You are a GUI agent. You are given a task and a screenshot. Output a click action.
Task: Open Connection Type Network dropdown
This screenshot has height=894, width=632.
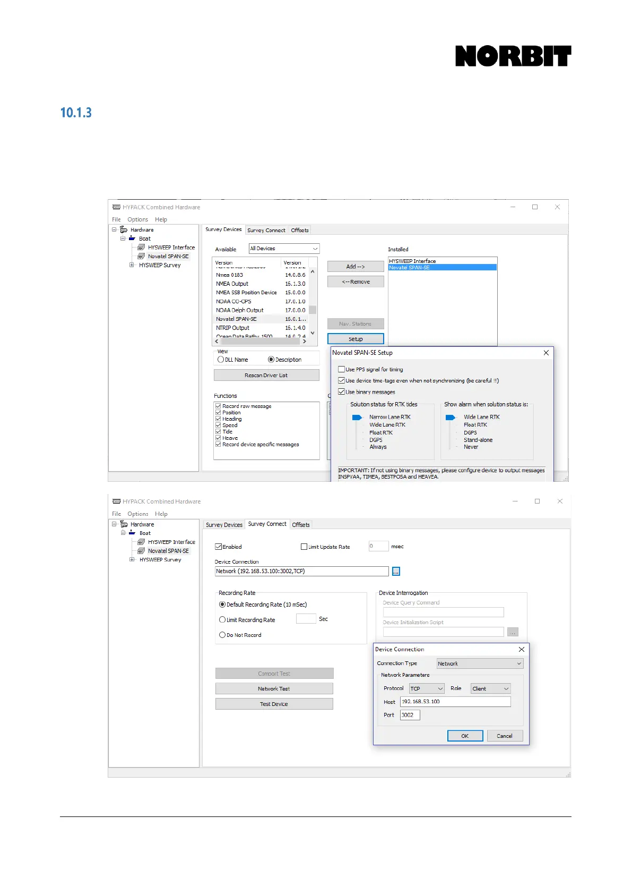point(480,663)
